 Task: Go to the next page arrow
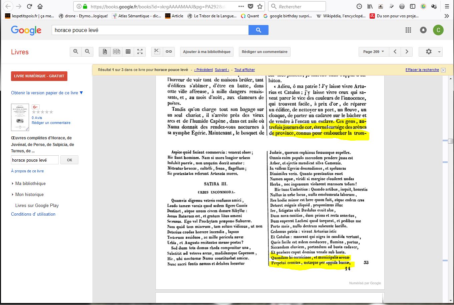pos(407,52)
